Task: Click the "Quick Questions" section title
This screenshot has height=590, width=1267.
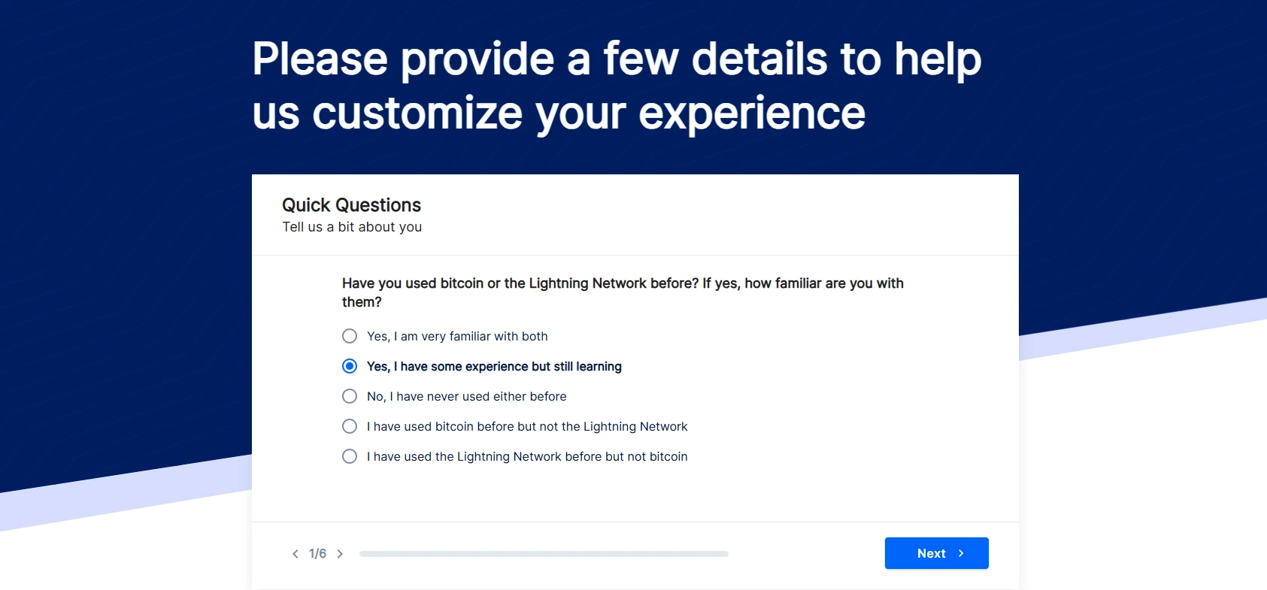Action: [351, 205]
